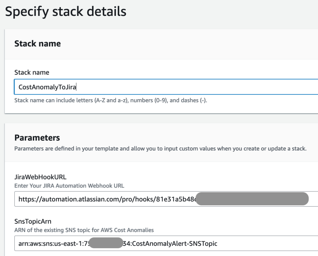Click the Stack name section header
Viewport: 318px width, 256px height.
pyautogui.click(x=37, y=44)
